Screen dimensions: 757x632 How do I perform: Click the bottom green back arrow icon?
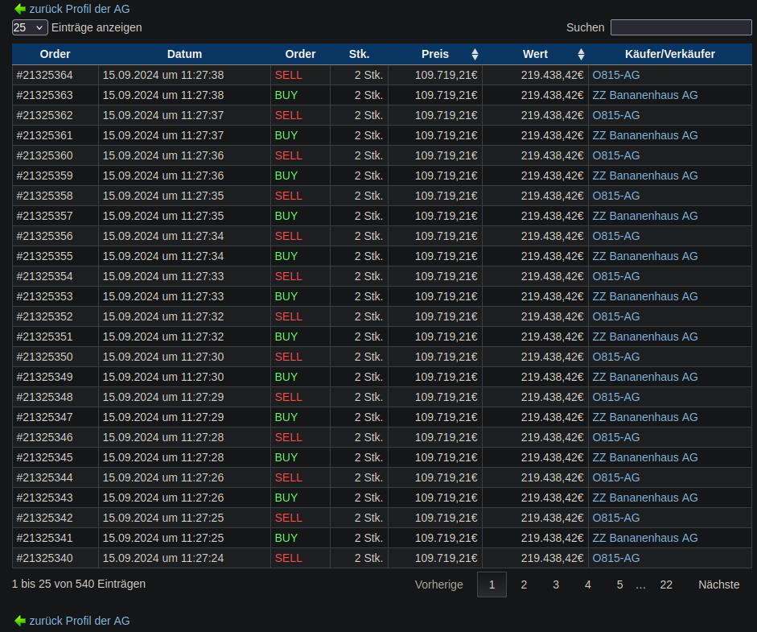tap(20, 621)
